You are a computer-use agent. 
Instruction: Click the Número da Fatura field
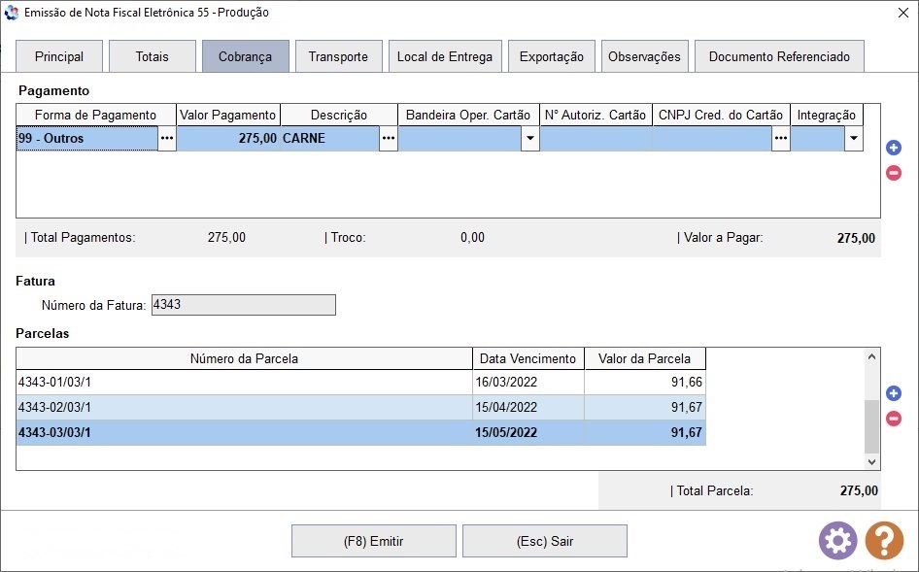point(242,305)
